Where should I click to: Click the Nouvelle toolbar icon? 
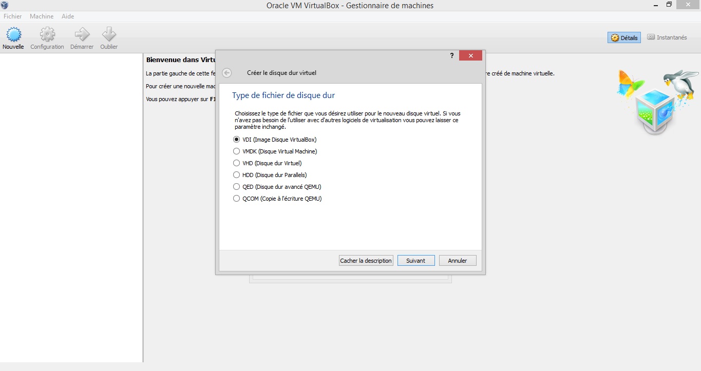13,34
